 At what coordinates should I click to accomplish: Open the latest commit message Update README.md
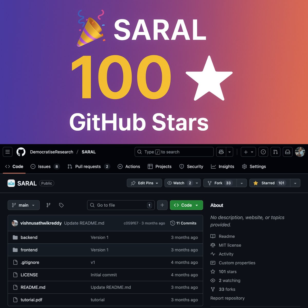click(84, 223)
